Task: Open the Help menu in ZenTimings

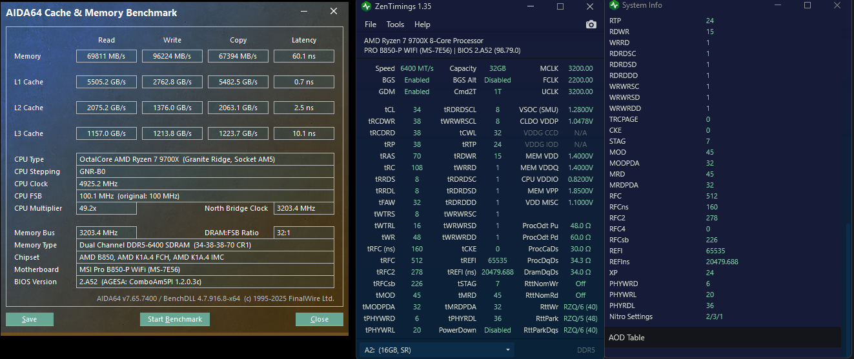Action: [422, 24]
